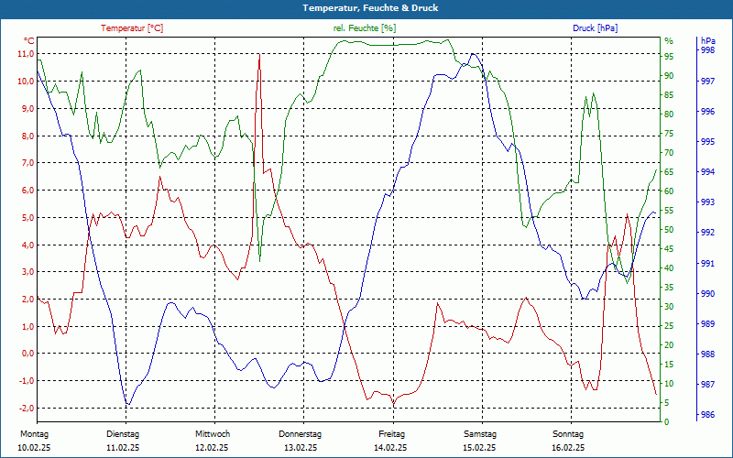Click the '10,0' temperature axis value

pyautogui.click(x=27, y=81)
